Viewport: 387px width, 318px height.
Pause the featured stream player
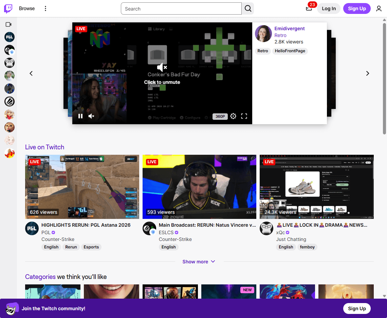click(80, 116)
